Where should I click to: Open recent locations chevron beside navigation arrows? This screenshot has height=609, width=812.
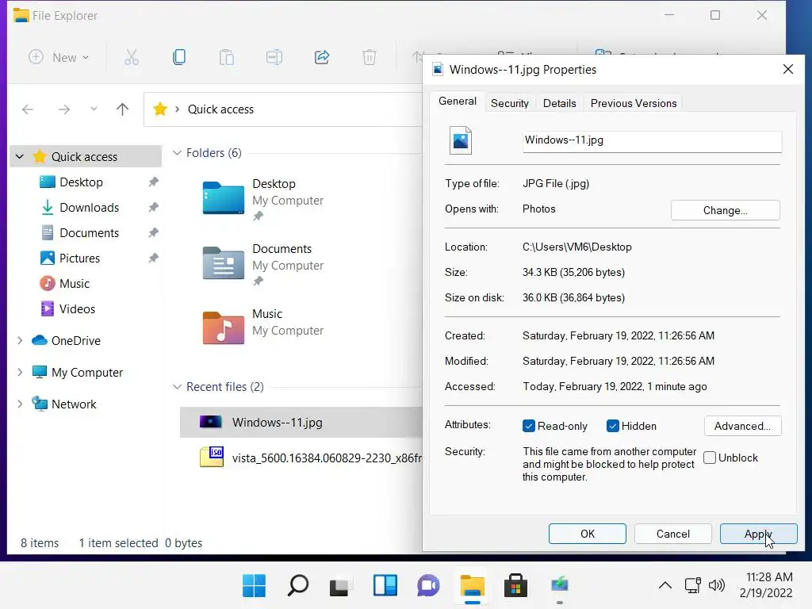(x=94, y=109)
